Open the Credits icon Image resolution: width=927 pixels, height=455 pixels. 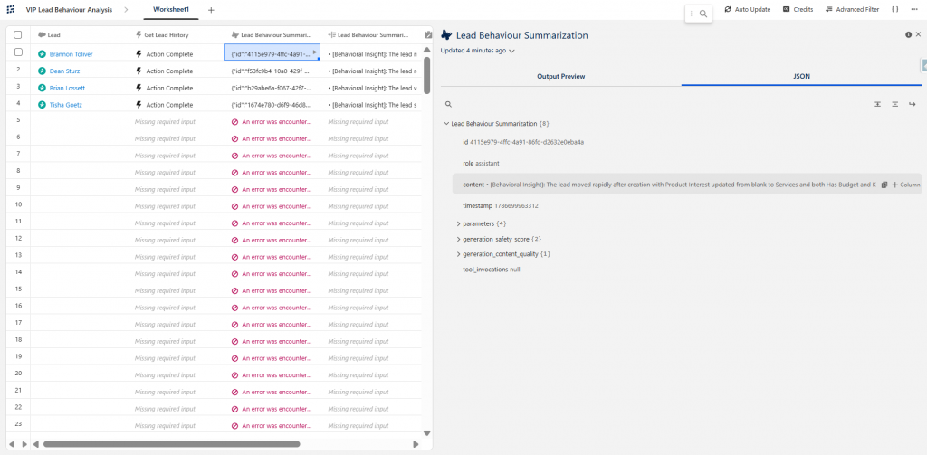787,9
